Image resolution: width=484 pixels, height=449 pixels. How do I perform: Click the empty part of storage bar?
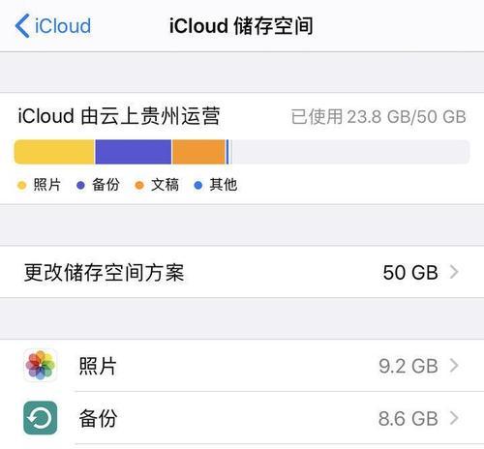coord(350,152)
